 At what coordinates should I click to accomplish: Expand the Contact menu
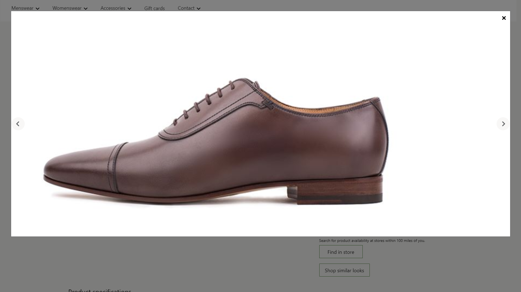pos(189,8)
